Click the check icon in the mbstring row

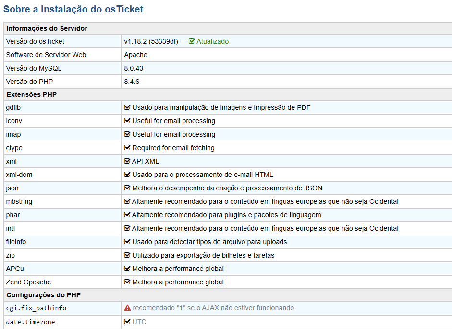click(127, 201)
